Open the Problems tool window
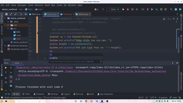This screenshot has width=183, height=103. [39, 94]
